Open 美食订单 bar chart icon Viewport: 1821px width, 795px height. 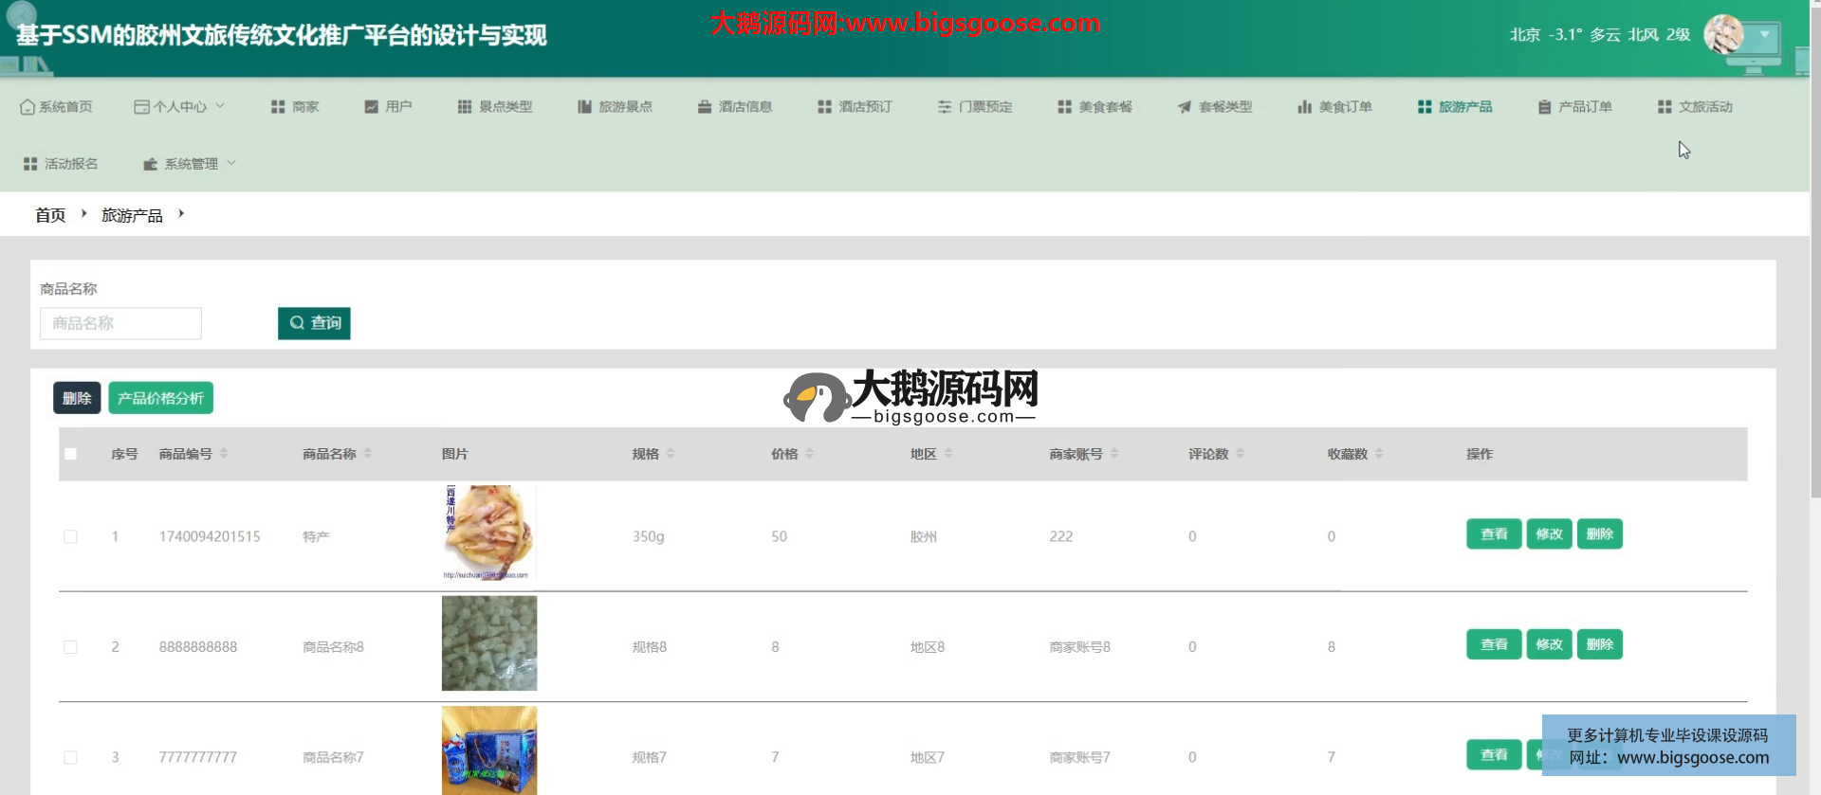click(1305, 107)
